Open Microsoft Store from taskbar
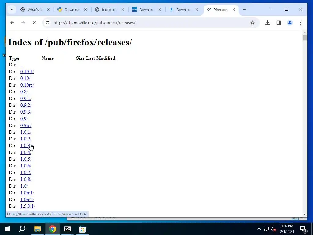 click(83, 229)
